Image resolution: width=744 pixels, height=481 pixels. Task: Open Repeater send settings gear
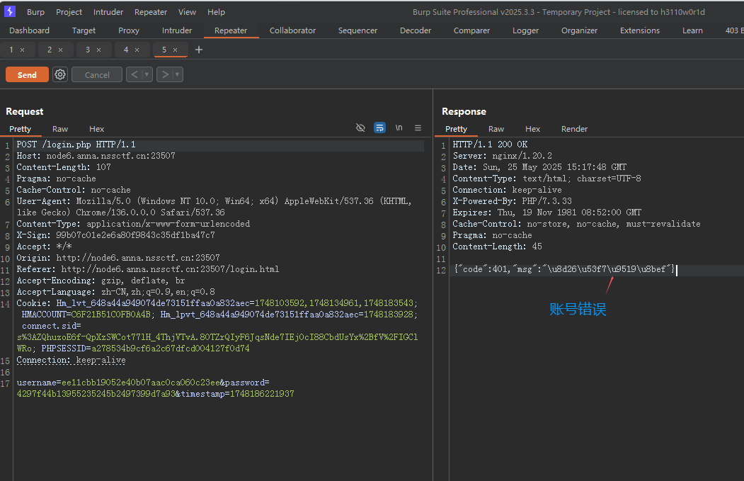pyautogui.click(x=60, y=74)
